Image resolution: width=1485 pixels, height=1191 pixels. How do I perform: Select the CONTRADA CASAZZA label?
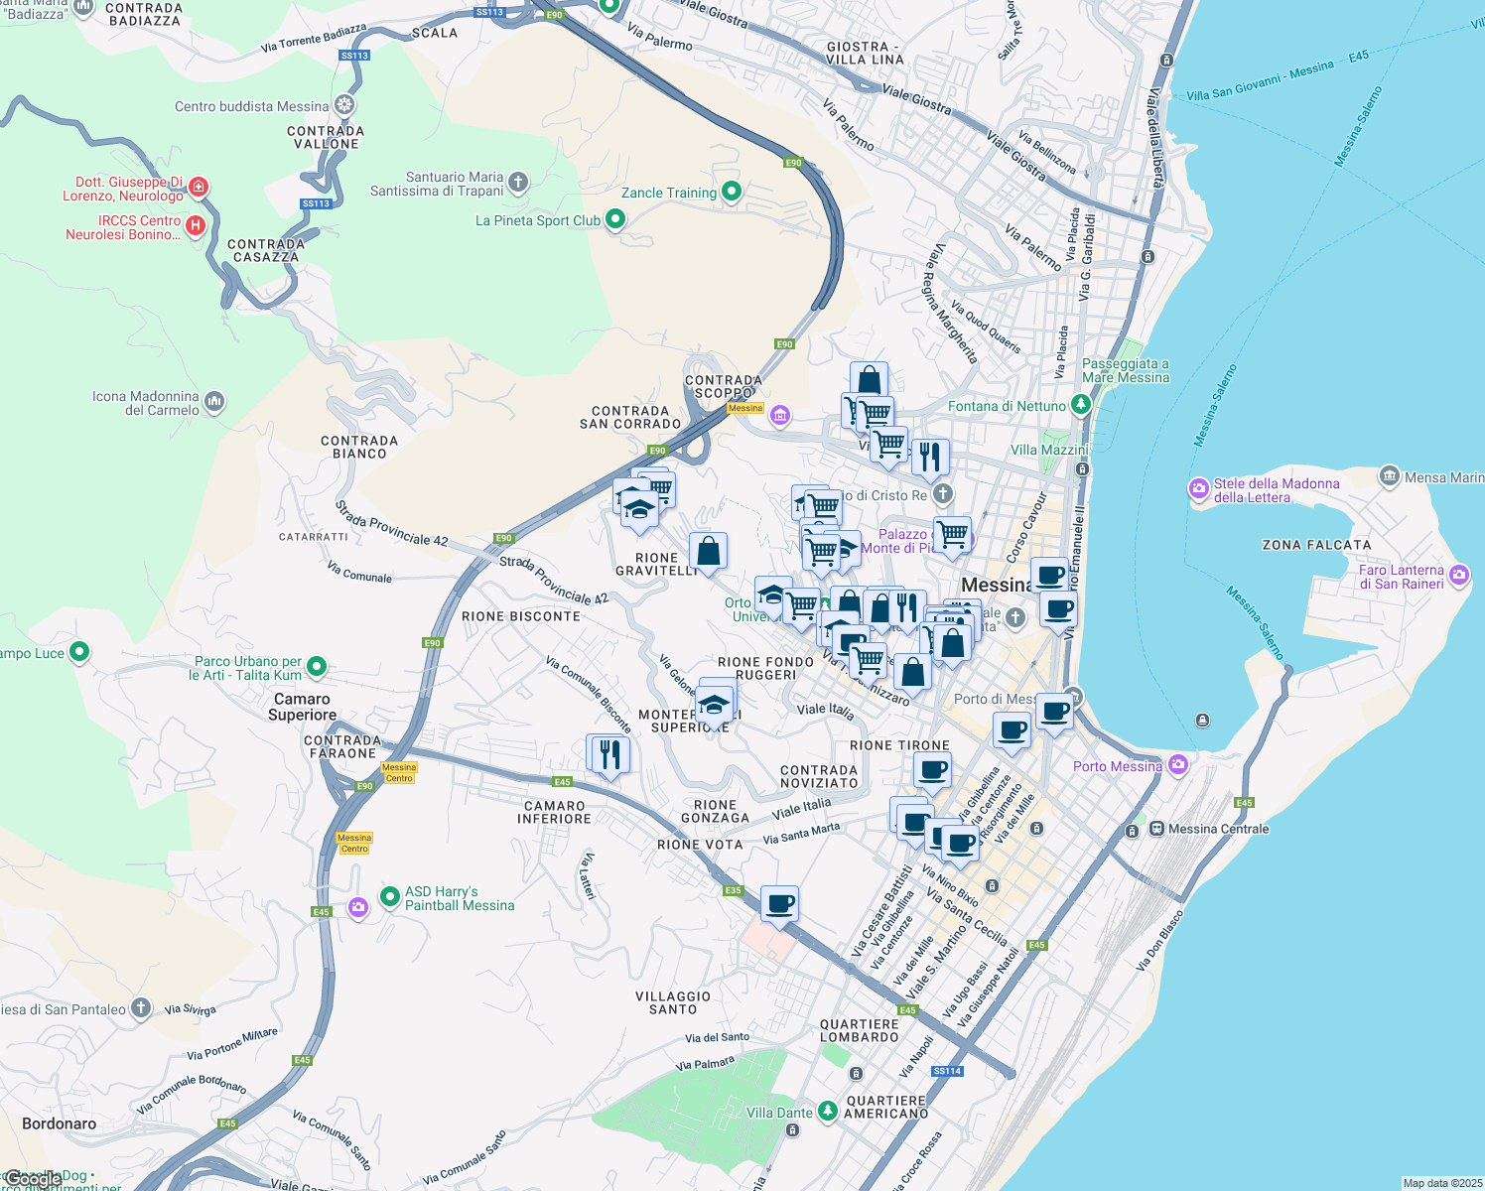pyautogui.click(x=266, y=250)
